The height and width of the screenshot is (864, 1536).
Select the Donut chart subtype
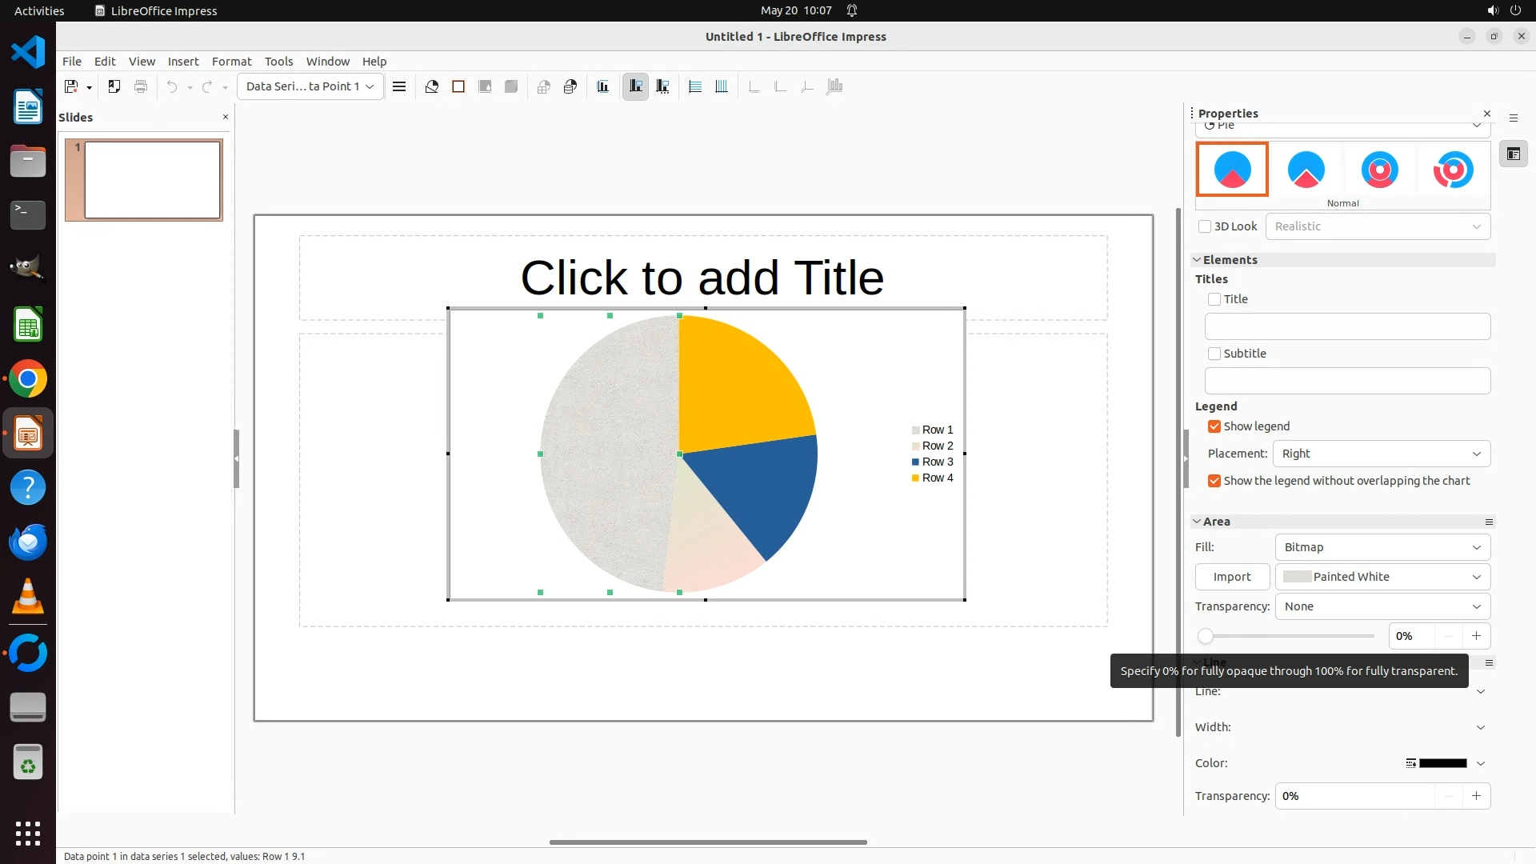tap(1379, 170)
